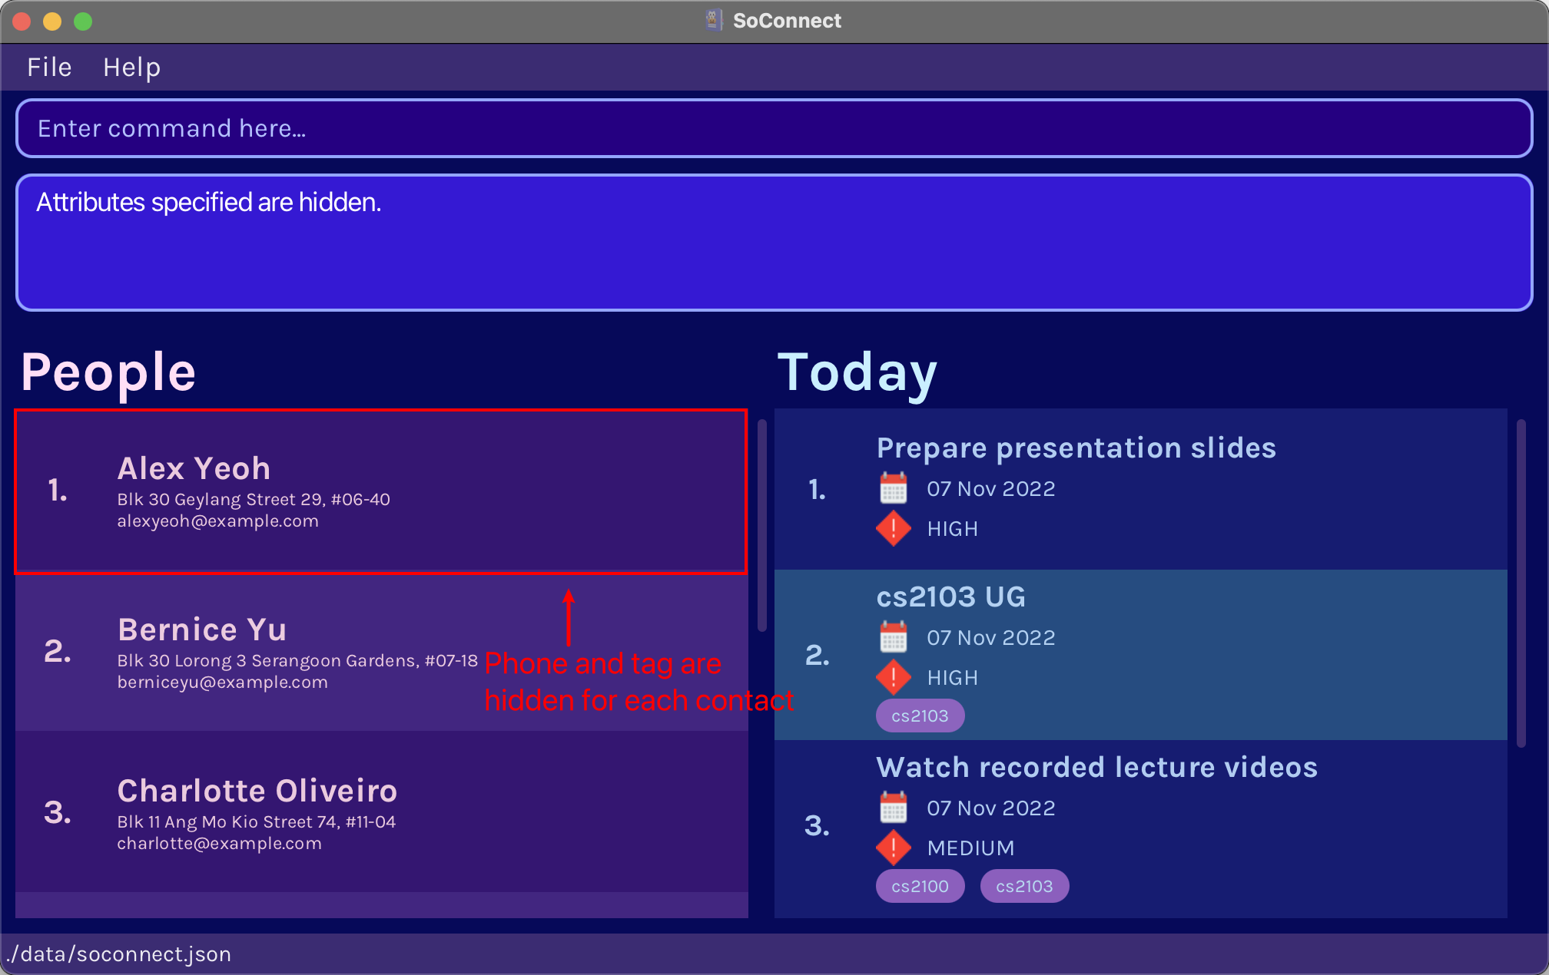Minimize the window with the yellow button
1549x975 pixels.
point(52,21)
